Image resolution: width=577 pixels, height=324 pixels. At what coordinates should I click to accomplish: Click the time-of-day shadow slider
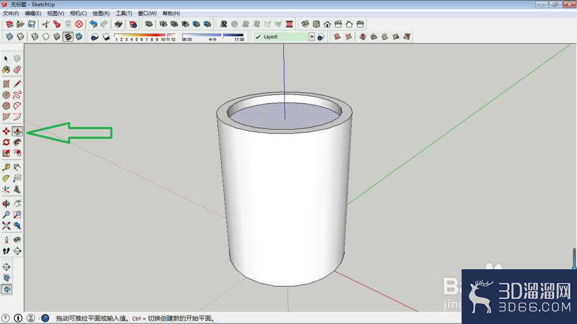click(x=213, y=37)
